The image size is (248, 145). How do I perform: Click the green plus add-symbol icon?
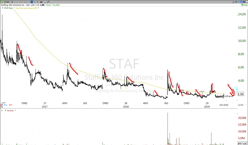click(x=2, y=2)
